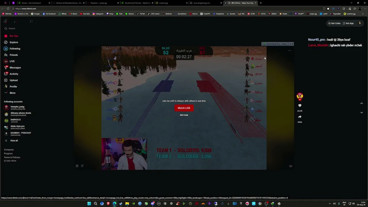Go to the previous video with the up chevron
The image size is (368, 207).
pyautogui.click(x=362, y=103)
